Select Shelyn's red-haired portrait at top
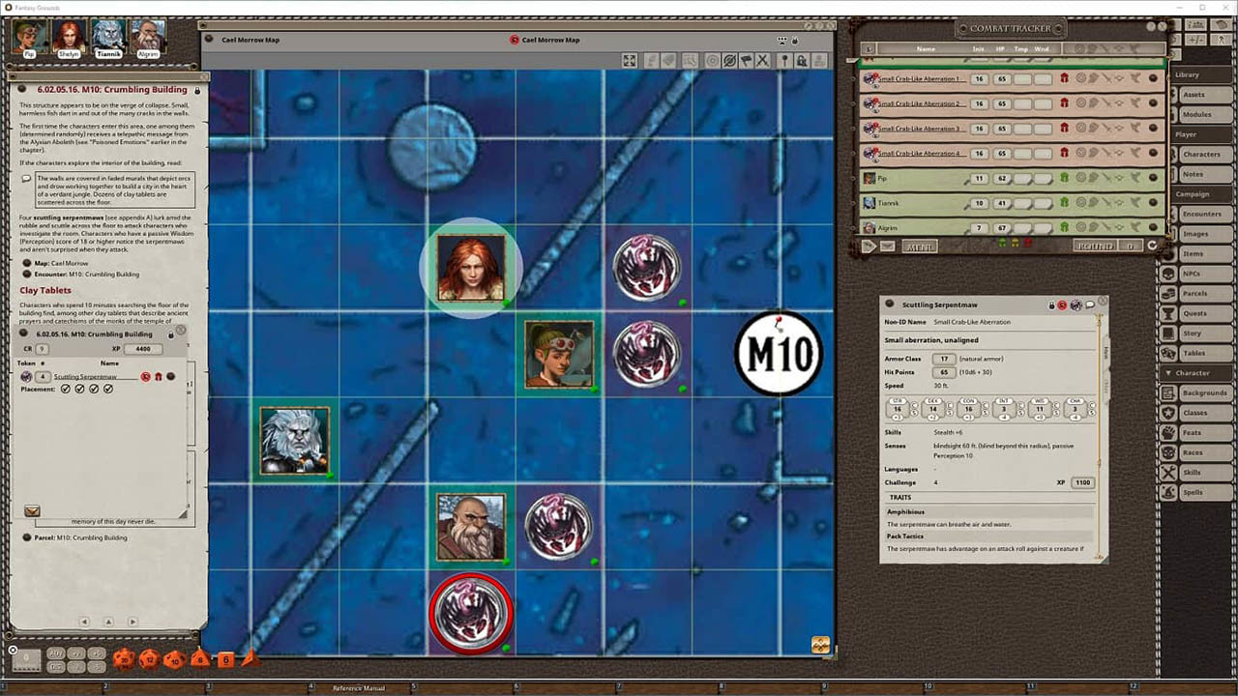This screenshot has height=696, width=1238. point(70,37)
